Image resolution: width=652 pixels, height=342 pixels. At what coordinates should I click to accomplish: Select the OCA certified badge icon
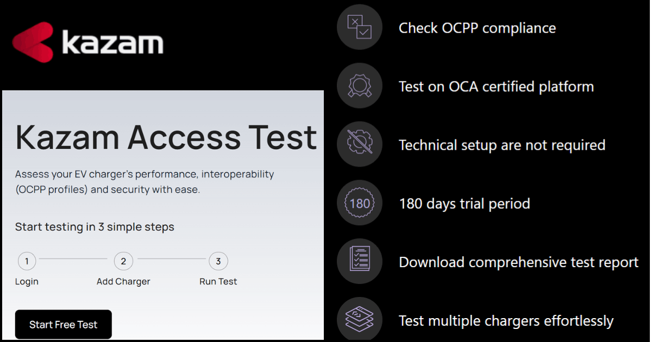click(360, 86)
